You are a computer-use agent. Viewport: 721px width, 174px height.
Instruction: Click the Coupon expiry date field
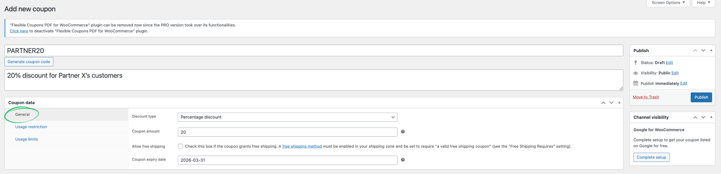click(287, 160)
